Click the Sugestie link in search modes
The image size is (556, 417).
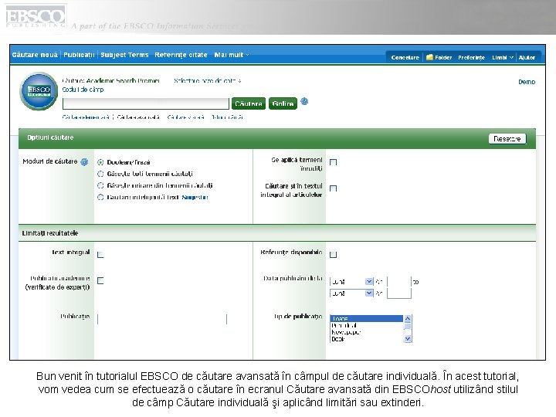click(x=195, y=197)
